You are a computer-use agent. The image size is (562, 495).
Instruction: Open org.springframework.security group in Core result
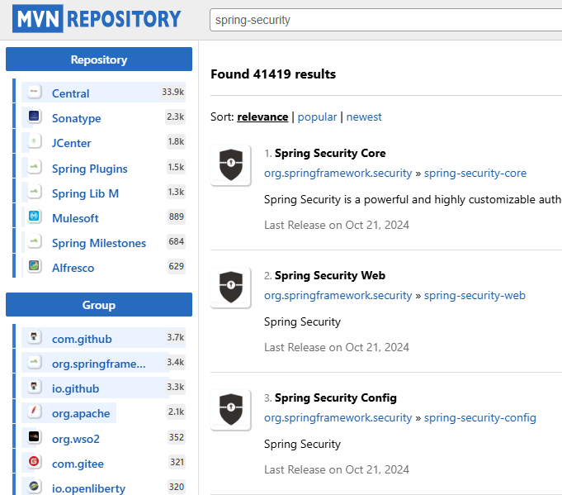338,173
